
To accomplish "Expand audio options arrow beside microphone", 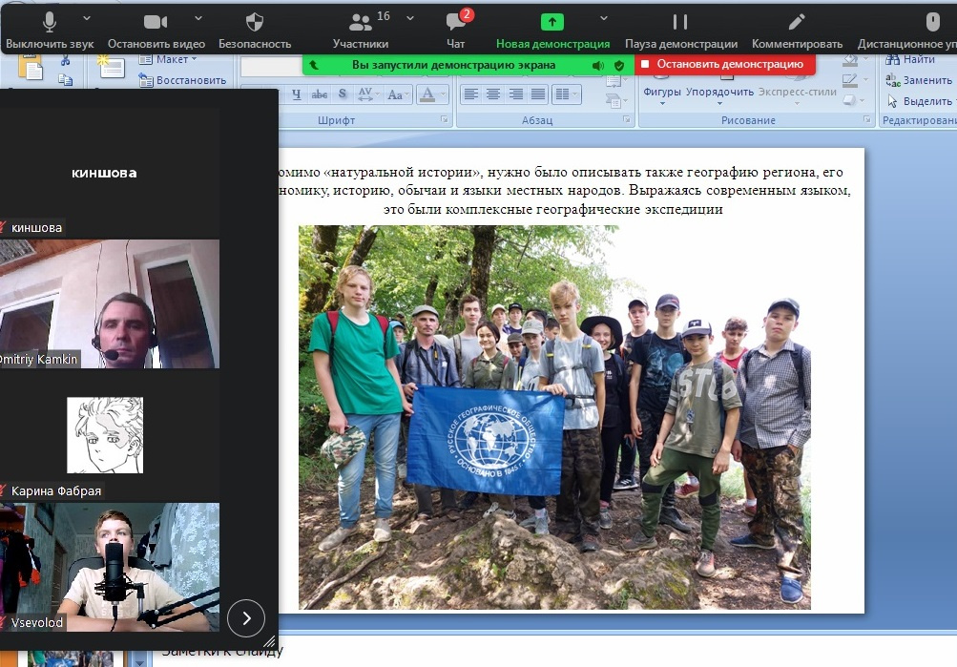I will click(88, 18).
